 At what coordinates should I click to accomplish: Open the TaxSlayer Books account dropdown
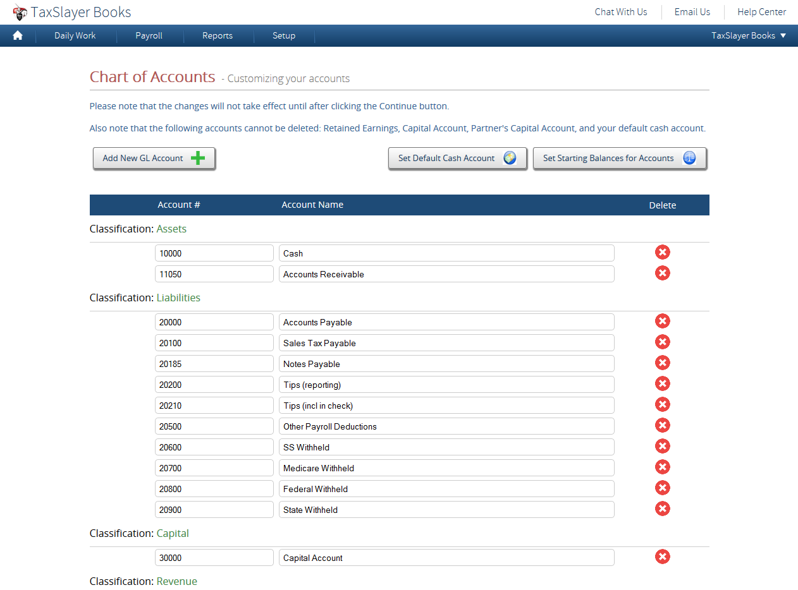point(749,35)
